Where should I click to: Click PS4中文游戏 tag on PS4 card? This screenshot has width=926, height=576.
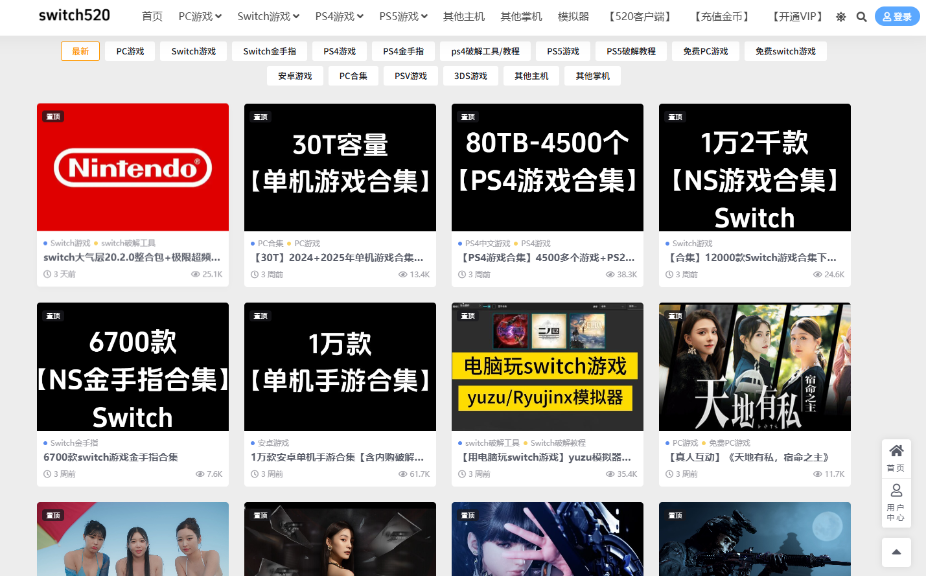pos(488,243)
